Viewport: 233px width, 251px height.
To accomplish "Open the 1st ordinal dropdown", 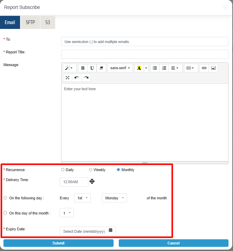I will click(x=82, y=198).
